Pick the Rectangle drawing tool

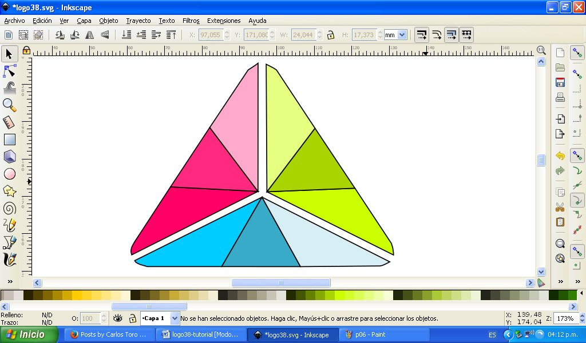tap(10, 139)
